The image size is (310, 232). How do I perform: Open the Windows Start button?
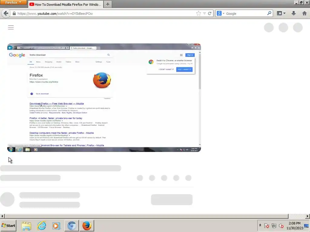click(8, 225)
